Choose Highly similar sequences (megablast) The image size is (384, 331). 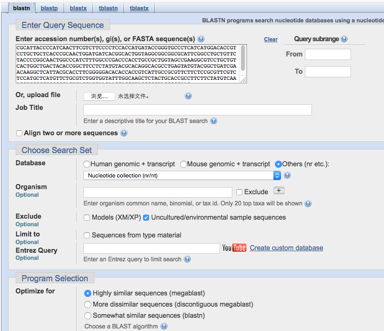(88, 293)
